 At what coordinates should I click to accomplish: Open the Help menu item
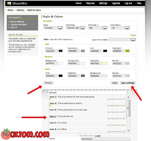pyautogui.click(x=139, y=3)
